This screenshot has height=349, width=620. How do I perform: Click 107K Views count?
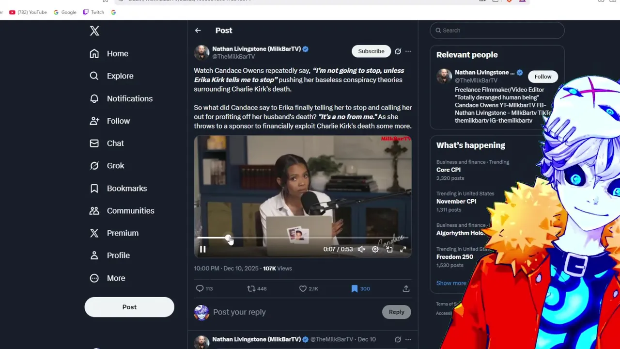pos(278,269)
